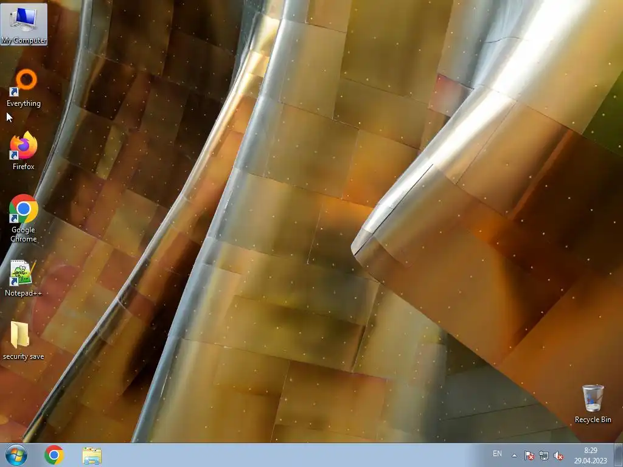Image resolution: width=623 pixels, height=467 pixels.
Task: Open the clock showing 8:29
Action: (x=590, y=455)
